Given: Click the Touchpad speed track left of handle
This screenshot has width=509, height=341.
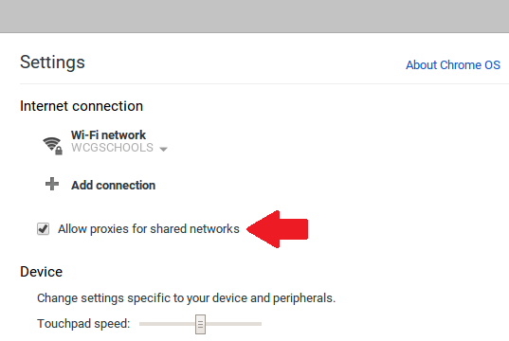Looking at the screenshot, I should [x=167, y=324].
